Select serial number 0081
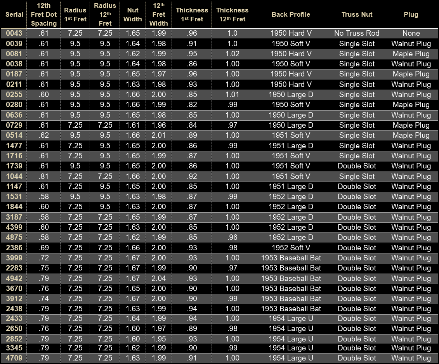The image size is (439, 364). pyautogui.click(x=14, y=54)
